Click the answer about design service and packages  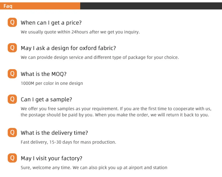coord(100,57)
